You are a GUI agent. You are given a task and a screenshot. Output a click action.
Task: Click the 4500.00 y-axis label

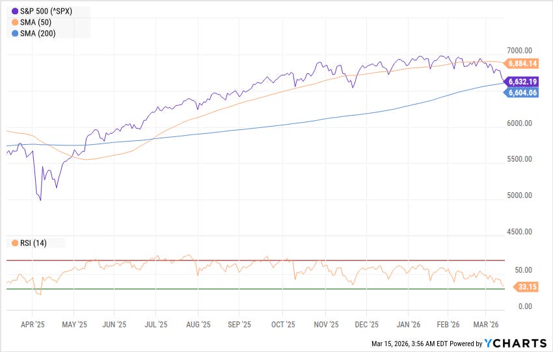[519, 232]
